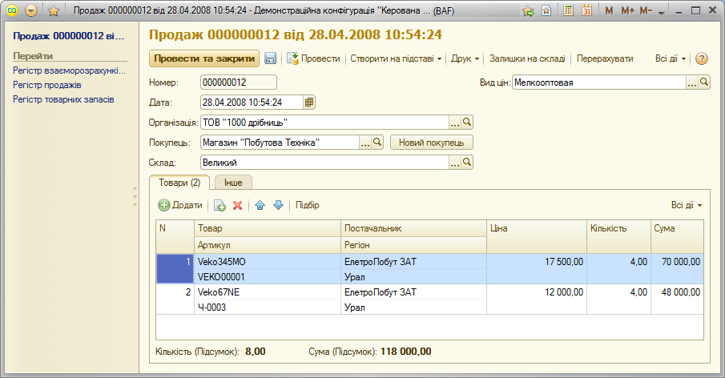Click the ellipsis selector in Склад field
725x378 pixels.
click(455, 163)
